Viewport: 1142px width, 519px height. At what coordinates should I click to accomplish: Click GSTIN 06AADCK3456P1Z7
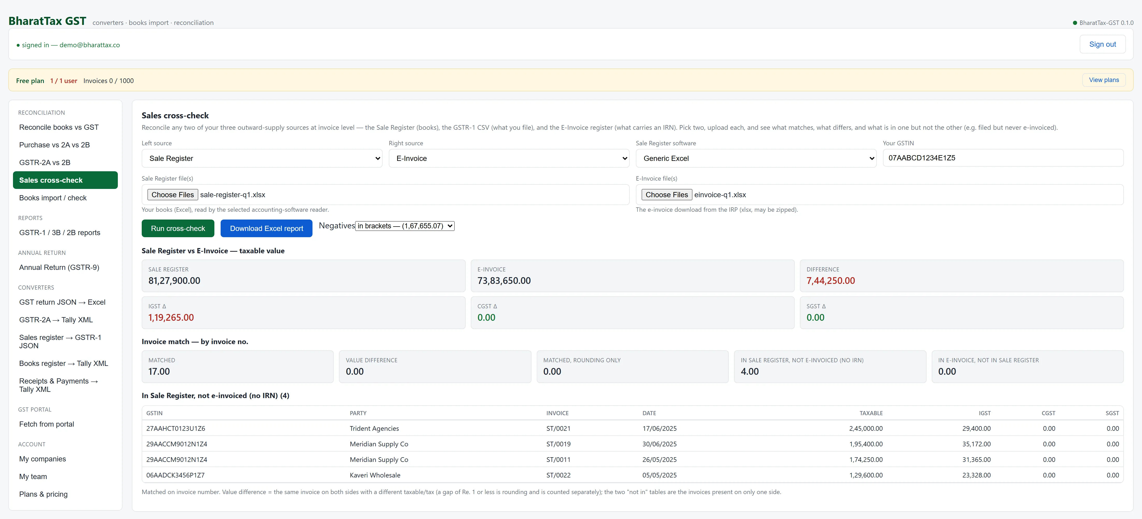click(175, 475)
